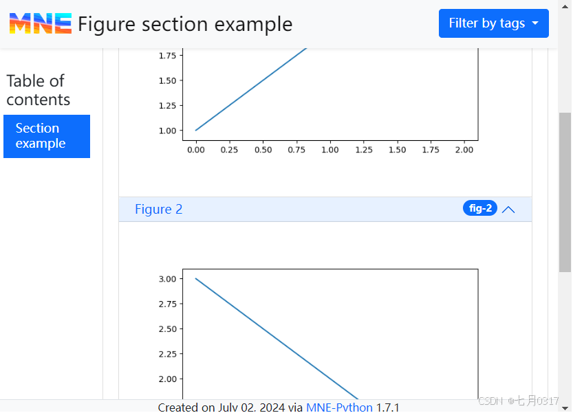This screenshot has width=573, height=413.
Task: Click the Figure section example page title
Action: point(185,24)
